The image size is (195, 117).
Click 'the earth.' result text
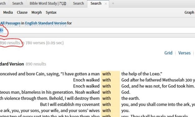(x=130, y=98)
